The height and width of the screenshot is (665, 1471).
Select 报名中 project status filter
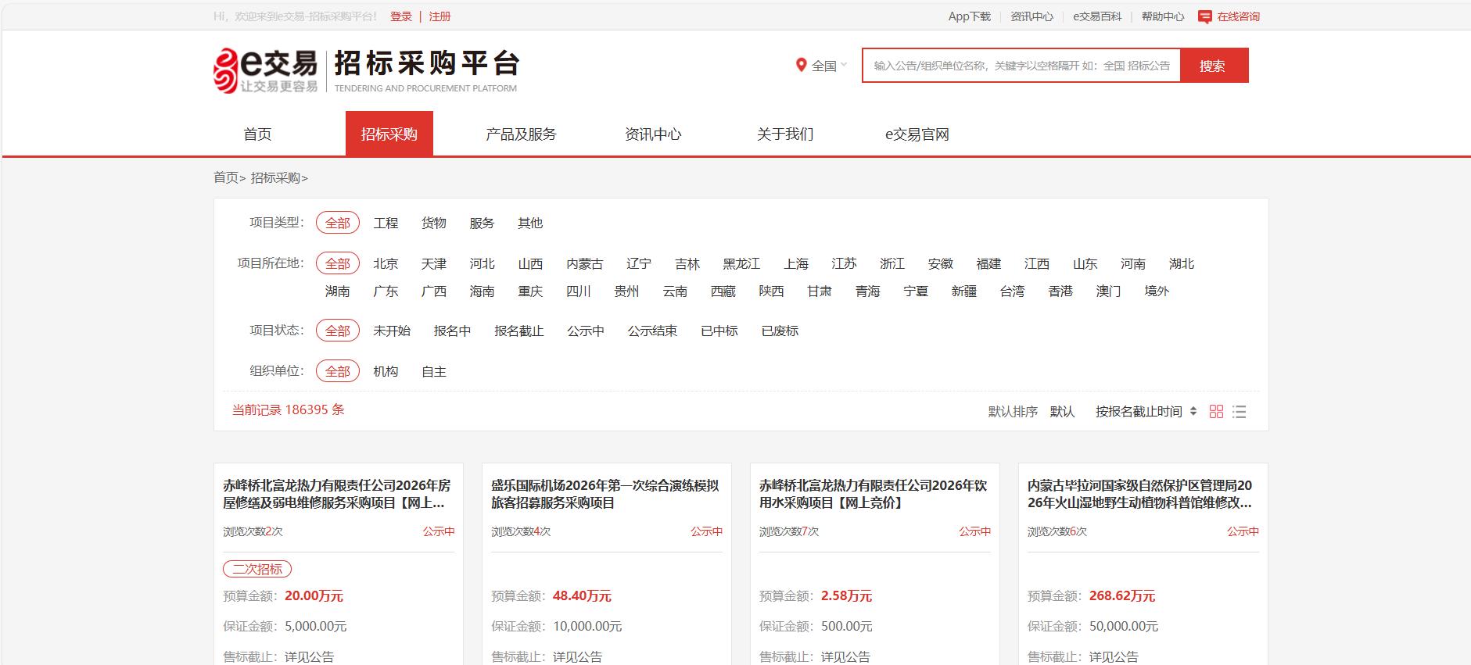(x=452, y=331)
